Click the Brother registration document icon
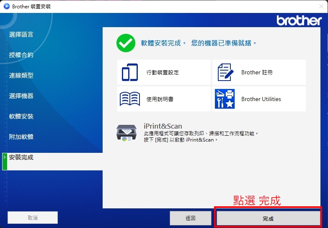The height and width of the screenshot is (228, 328). (225, 72)
